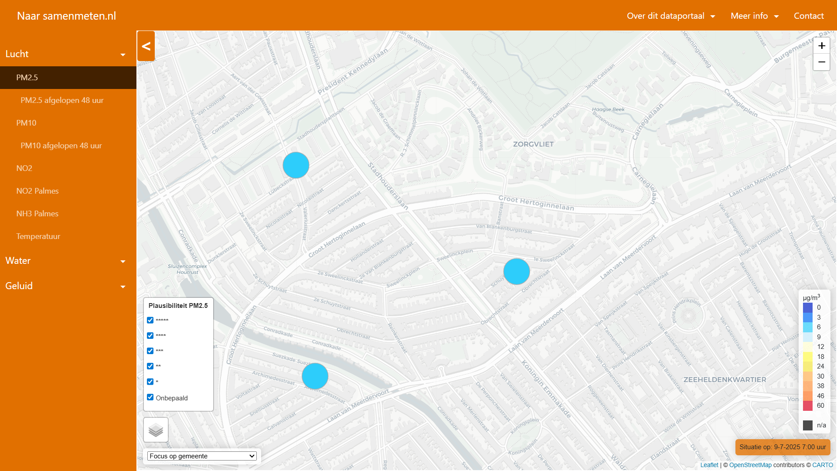Select the PM2.5 layer
837x471 pixels.
tap(68, 78)
